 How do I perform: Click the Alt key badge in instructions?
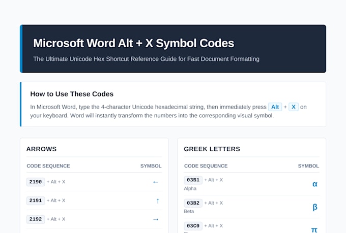pyautogui.click(x=275, y=107)
